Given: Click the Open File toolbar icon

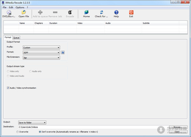Looking at the screenshot, I should [x=24, y=12].
